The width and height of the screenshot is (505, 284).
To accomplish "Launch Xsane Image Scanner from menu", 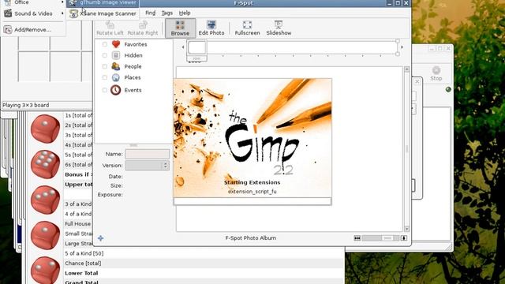I will [x=103, y=13].
